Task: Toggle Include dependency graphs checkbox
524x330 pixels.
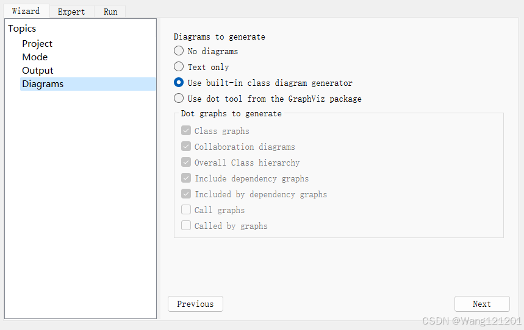Action: 186,178
